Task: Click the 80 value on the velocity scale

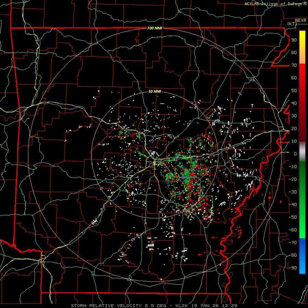Action: [294, 52]
